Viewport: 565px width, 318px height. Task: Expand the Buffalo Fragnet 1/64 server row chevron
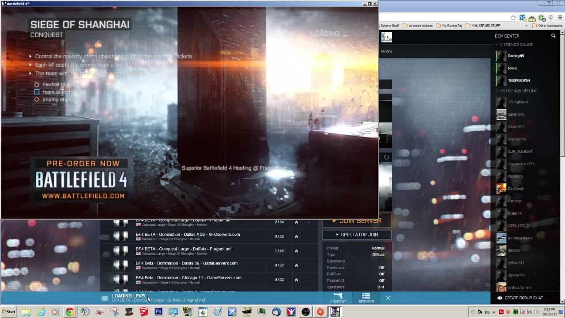(x=296, y=251)
